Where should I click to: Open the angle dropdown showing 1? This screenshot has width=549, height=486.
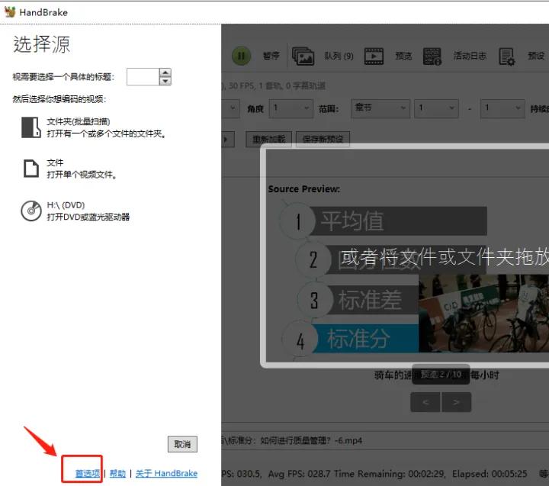coord(291,108)
